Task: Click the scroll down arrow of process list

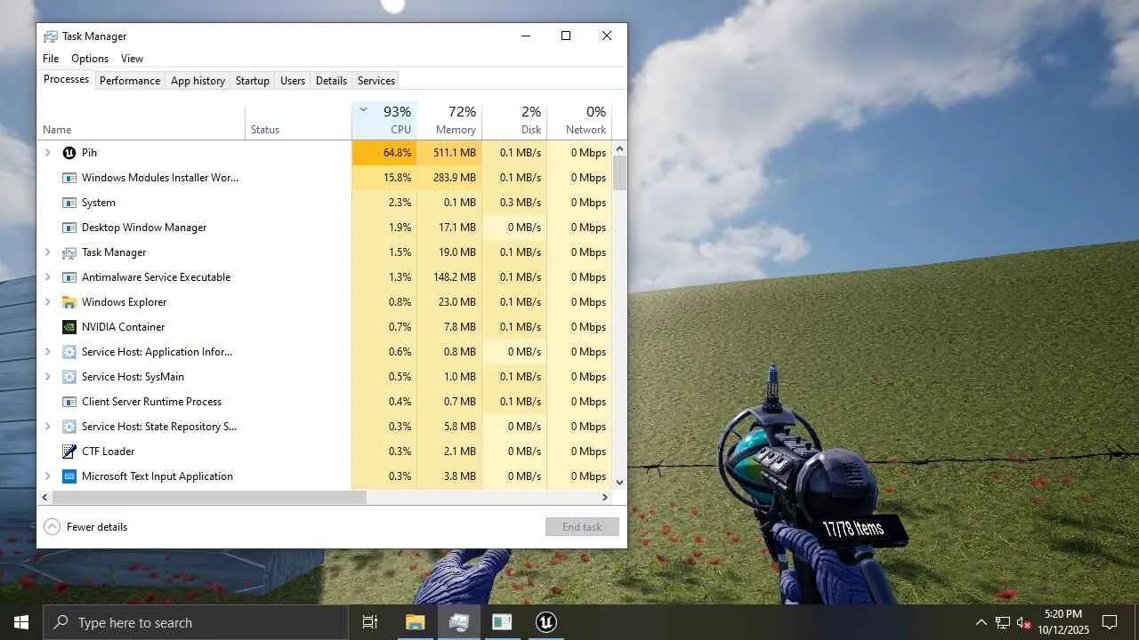Action: click(620, 483)
